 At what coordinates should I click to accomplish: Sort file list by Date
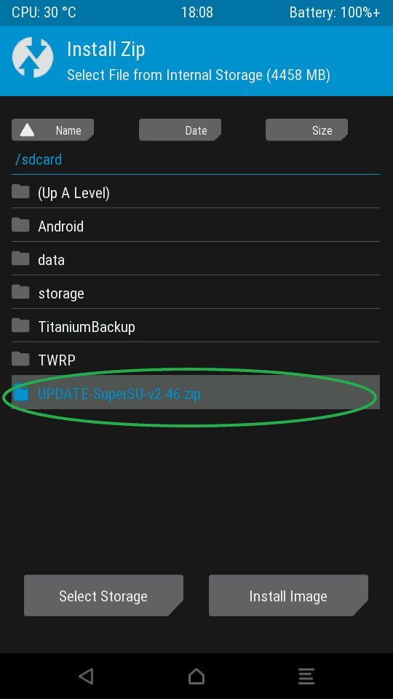[x=180, y=130]
